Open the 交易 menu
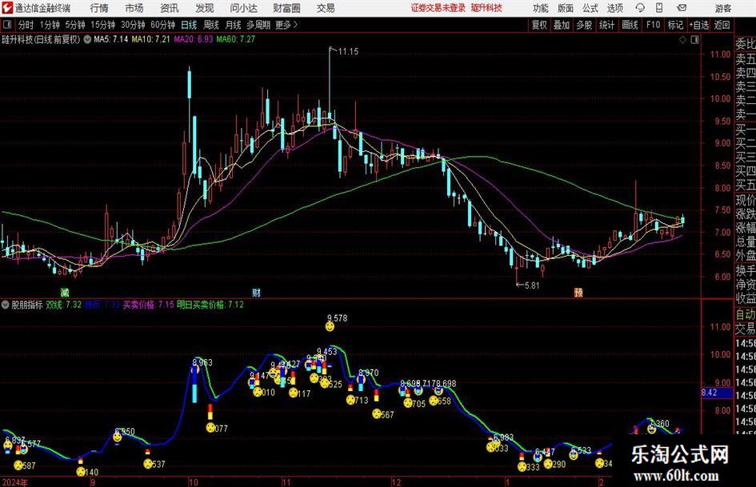Image resolution: width=756 pixels, height=487 pixels. click(326, 8)
